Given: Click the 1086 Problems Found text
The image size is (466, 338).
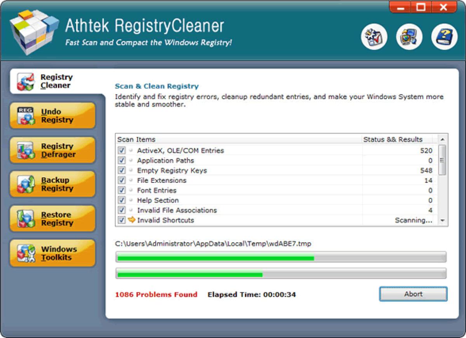Looking at the screenshot, I should click(x=156, y=295).
